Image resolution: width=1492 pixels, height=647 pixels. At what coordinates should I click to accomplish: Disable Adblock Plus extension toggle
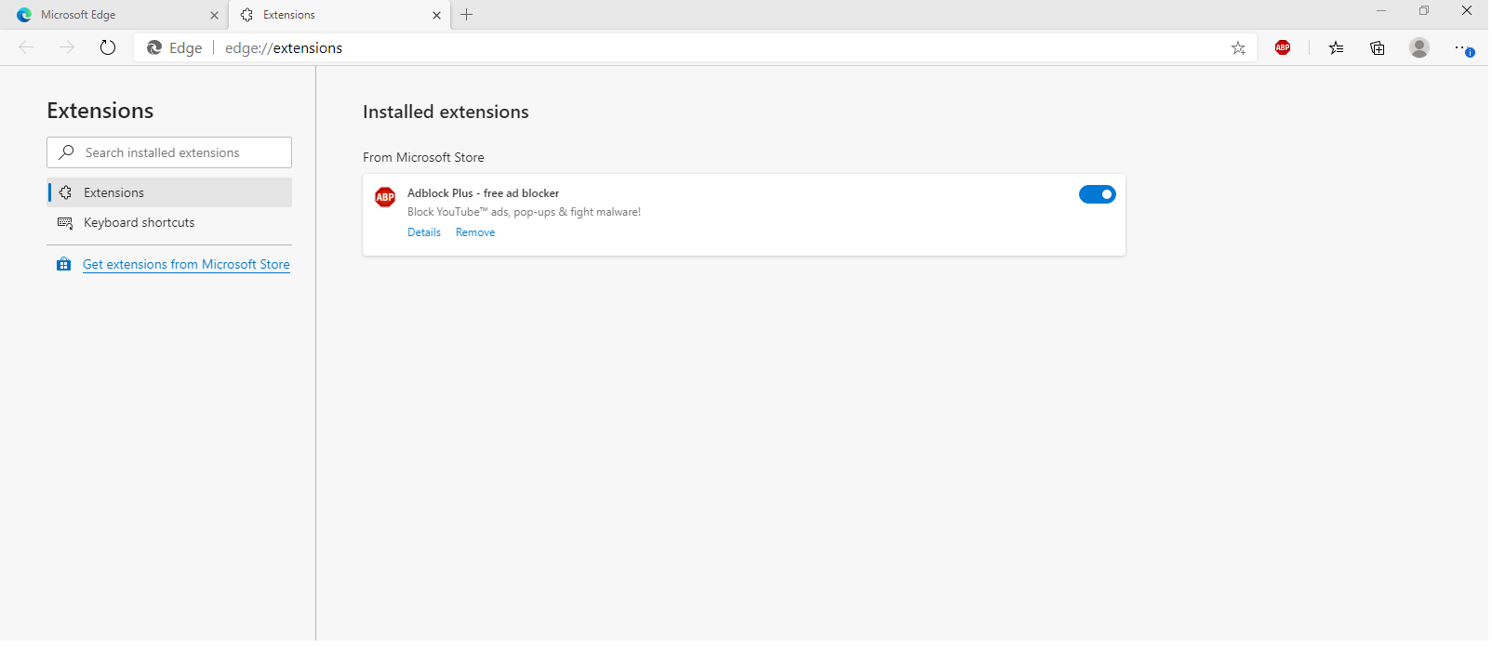tap(1097, 194)
